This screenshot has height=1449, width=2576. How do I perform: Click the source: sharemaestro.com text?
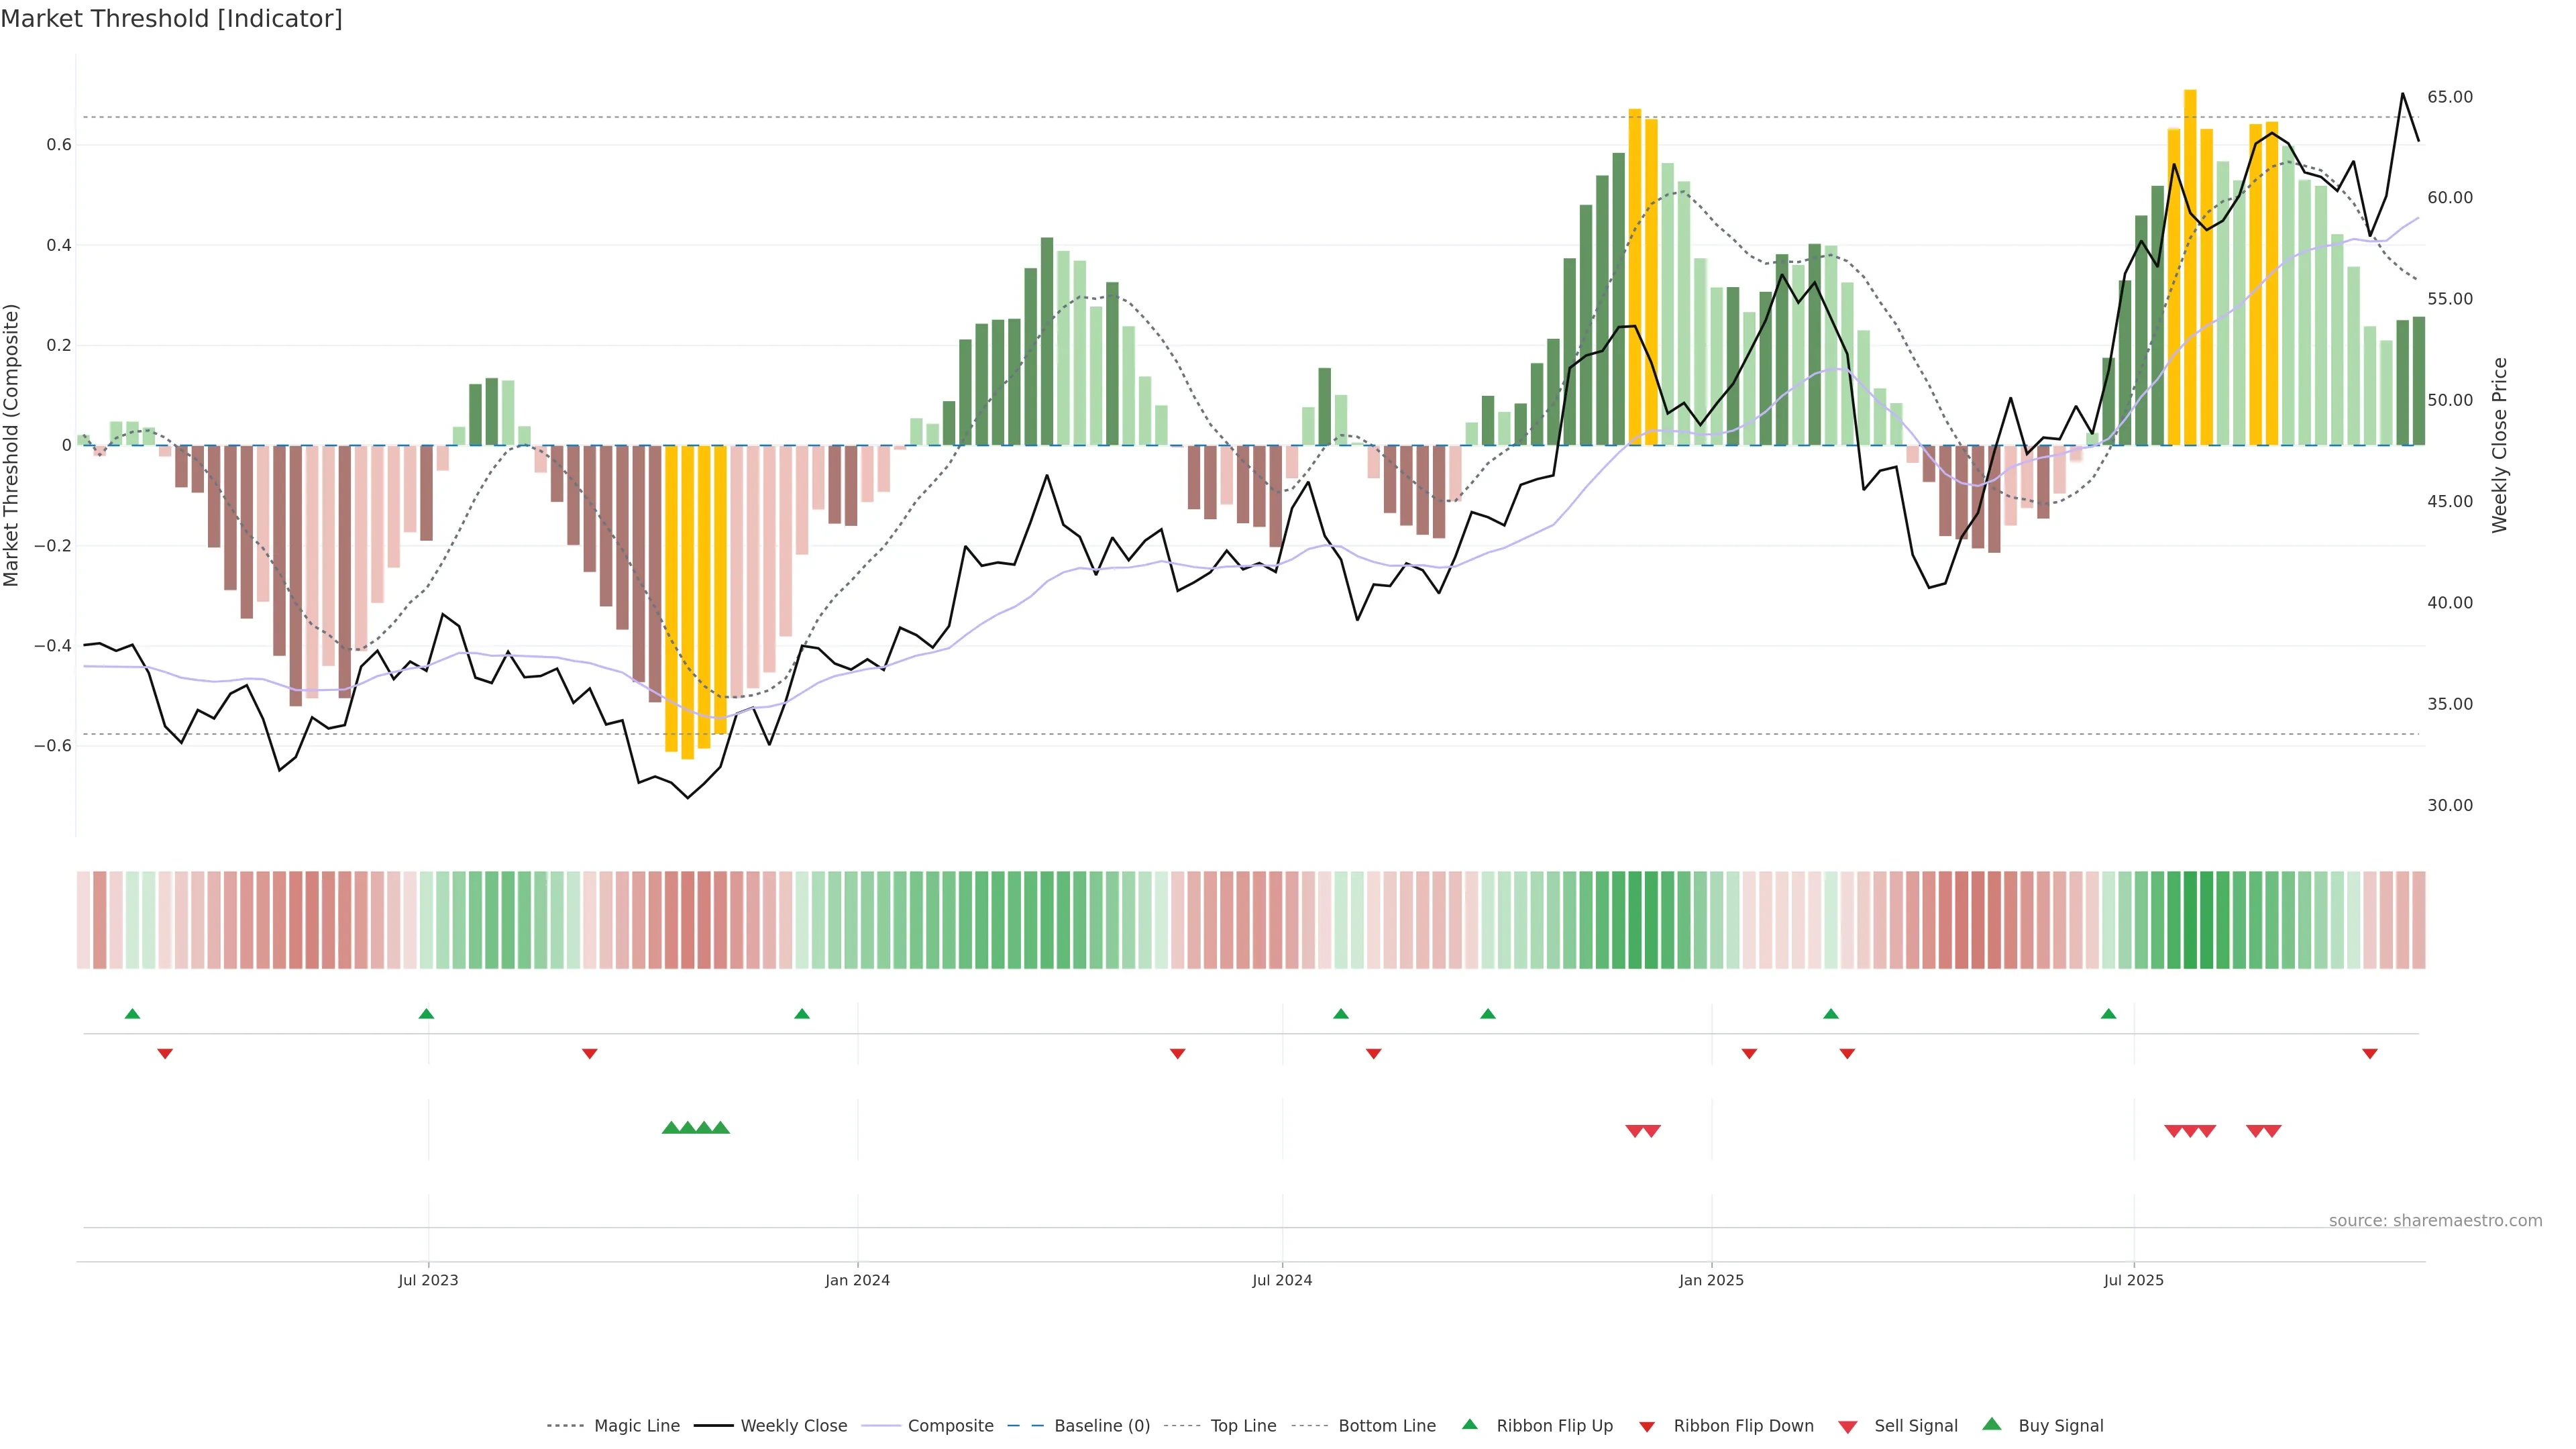[2435, 1221]
